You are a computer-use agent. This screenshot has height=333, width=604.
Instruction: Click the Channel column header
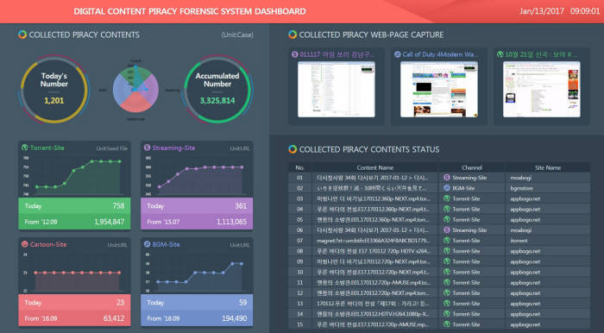[x=472, y=168]
